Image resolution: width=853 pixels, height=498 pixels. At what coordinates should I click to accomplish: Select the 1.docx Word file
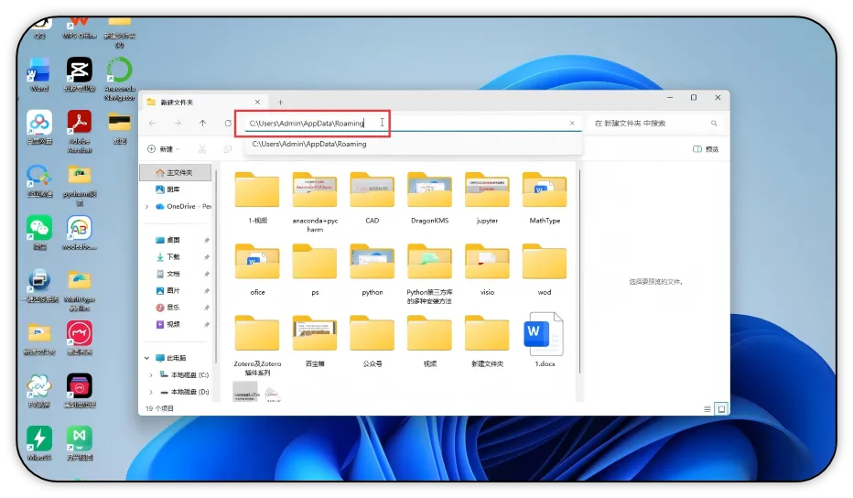(545, 341)
